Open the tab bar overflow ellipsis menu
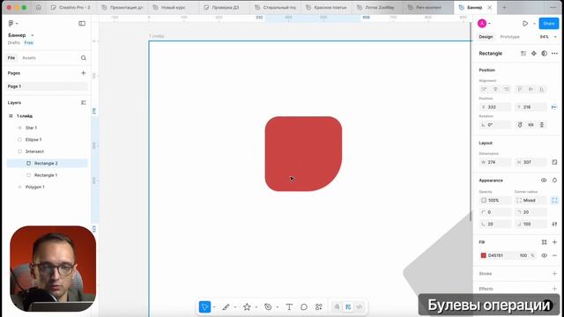Screen dimensions: 564x317 (553, 7)
